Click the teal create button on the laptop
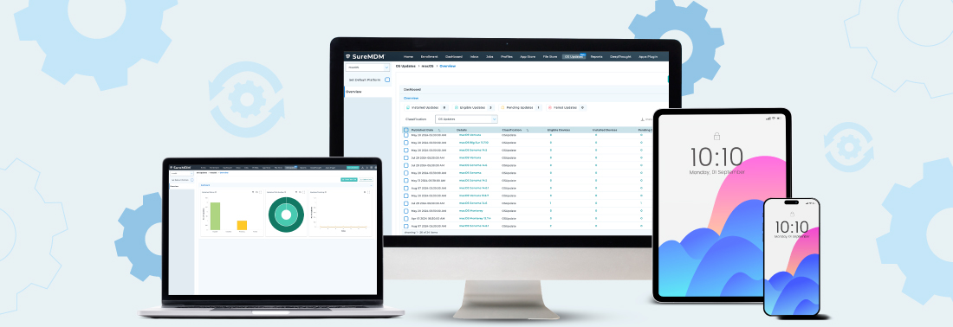The height and width of the screenshot is (327, 953). (349, 180)
